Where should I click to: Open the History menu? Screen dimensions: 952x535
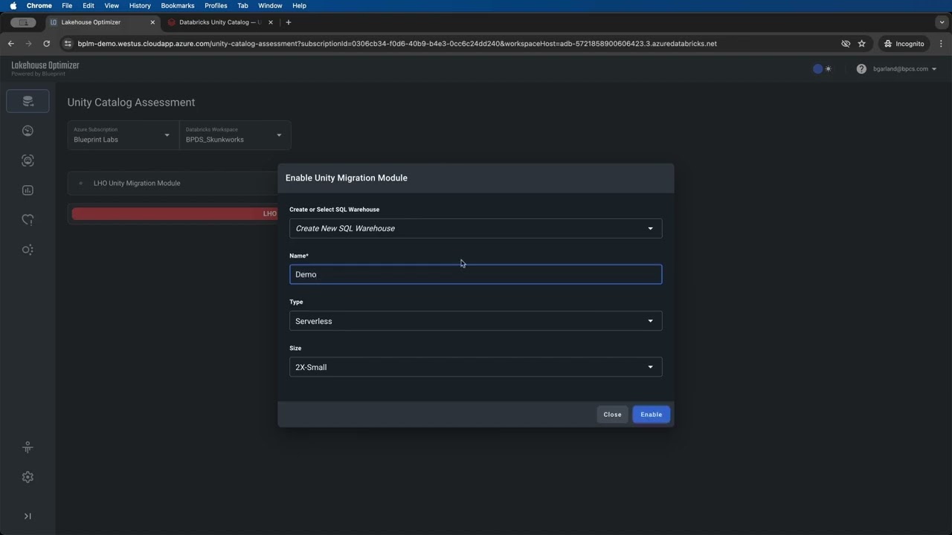(x=140, y=5)
